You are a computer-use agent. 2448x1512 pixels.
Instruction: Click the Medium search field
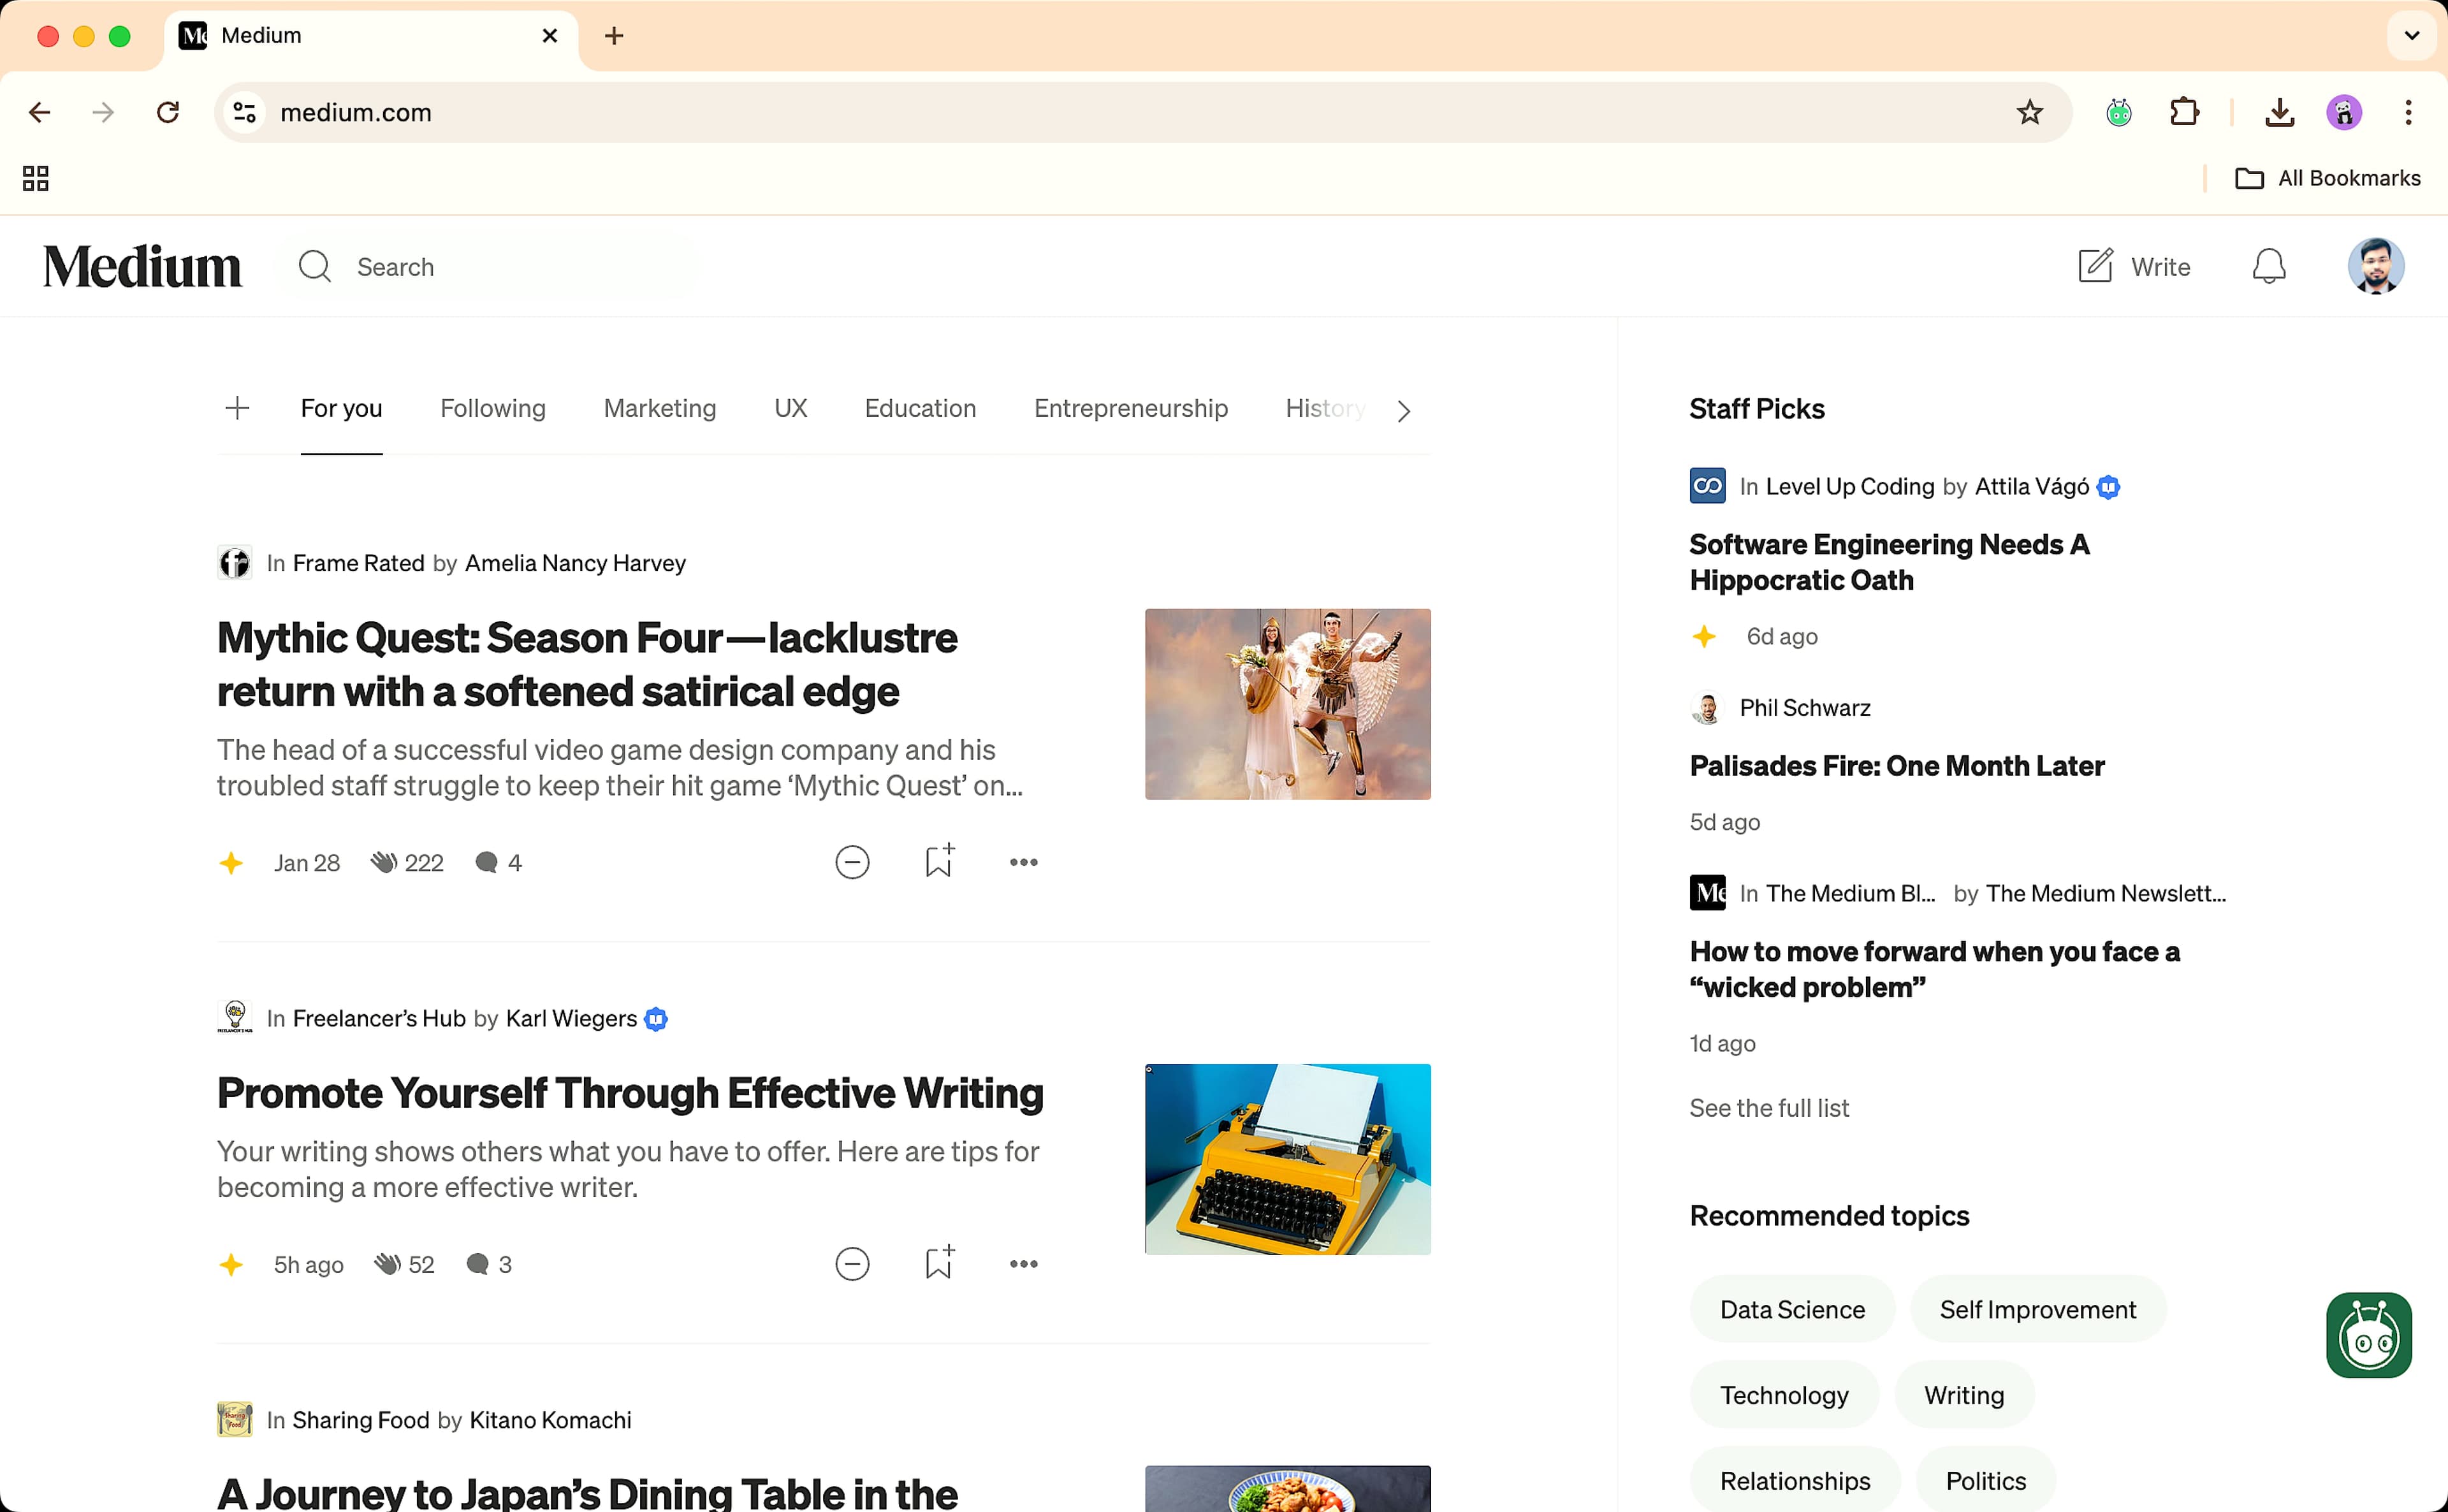click(490, 267)
